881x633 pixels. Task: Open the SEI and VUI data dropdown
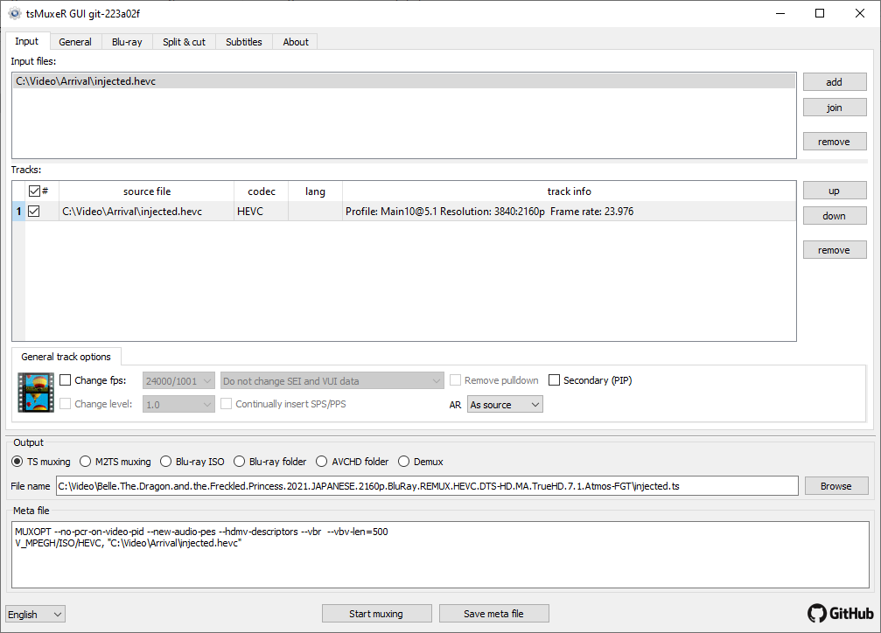(332, 381)
